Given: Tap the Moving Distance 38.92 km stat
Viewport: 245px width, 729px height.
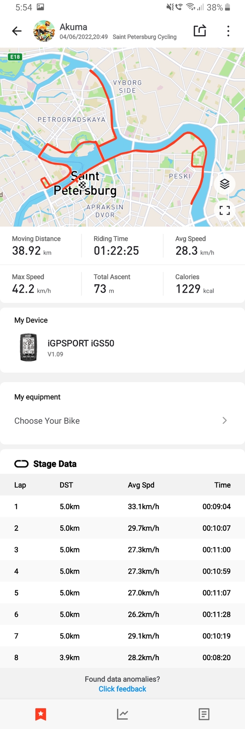Looking at the screenshot, I should tap(36, 246).
